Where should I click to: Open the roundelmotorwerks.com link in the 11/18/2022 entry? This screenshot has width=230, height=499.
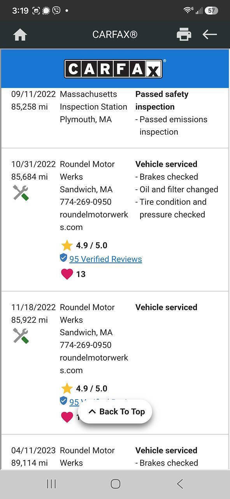pyautogui.click(x=94, y=364)
